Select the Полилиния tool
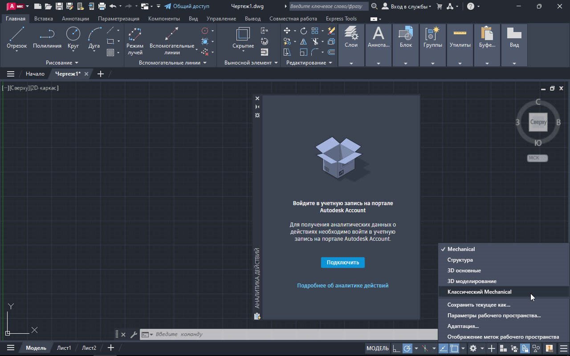The width and height of the screenshot is (570, 356). (x=47, y=38)
